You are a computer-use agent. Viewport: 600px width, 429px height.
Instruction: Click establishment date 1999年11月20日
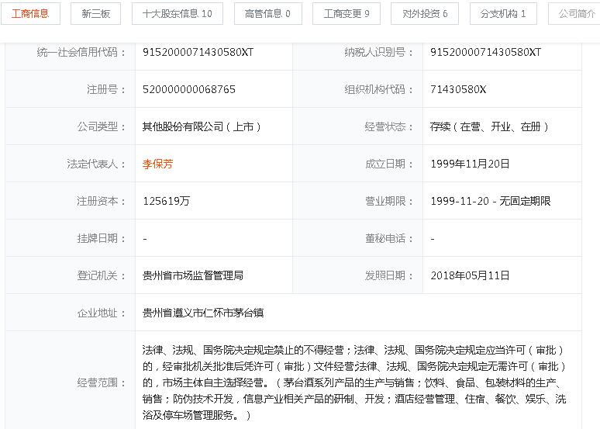[470, 164]
